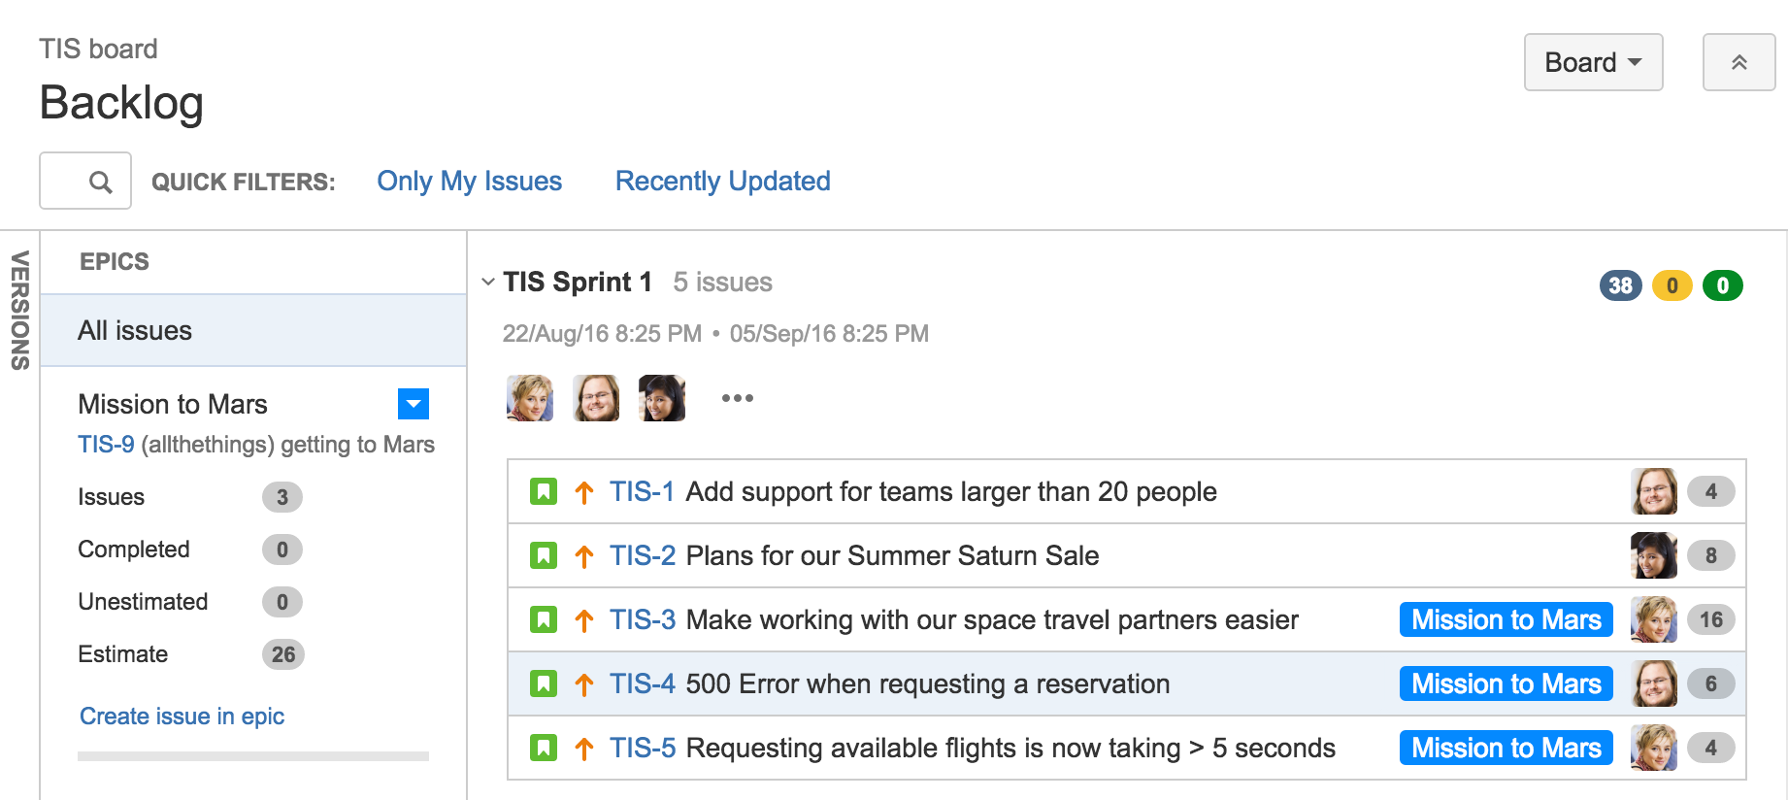Open the Board dropdown

1592,62
